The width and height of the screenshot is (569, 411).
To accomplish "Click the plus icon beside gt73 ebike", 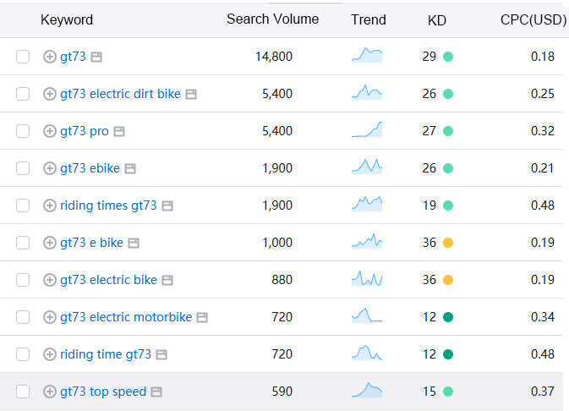I will coord(50,168).
